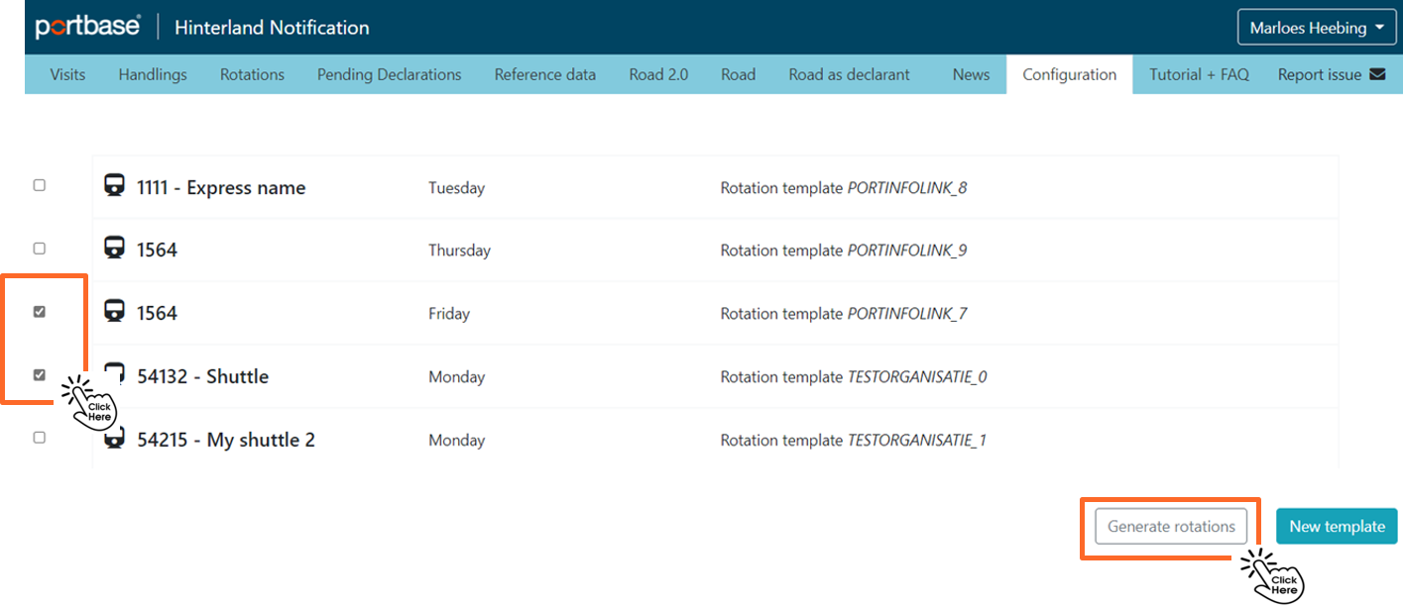
Task: Click Rotation template PORTINFOLINK_7 text
Action: [844, 314]
